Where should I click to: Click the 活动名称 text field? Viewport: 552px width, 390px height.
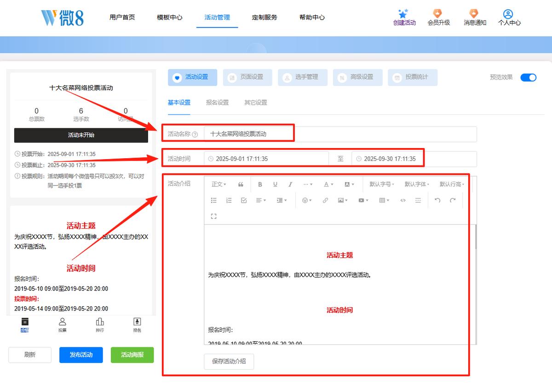tap(340, 134)
